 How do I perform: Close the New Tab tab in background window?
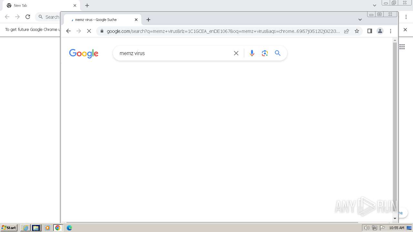click(75, 5)
